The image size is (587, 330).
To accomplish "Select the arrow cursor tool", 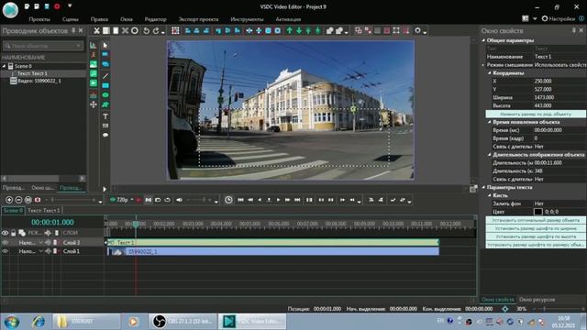I will (x=105, y=45).
